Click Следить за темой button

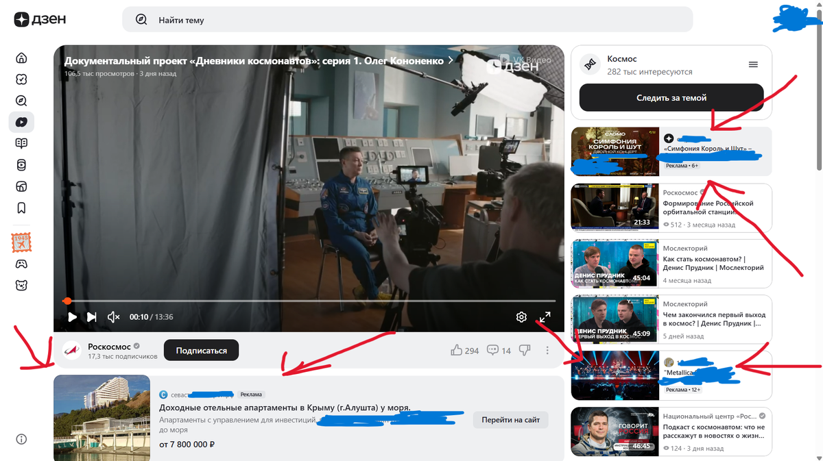coord(671,97)
